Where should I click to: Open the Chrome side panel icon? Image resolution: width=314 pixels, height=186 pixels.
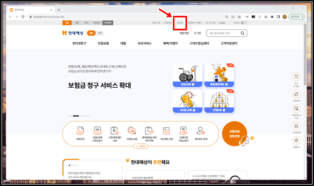pyautogui.click(x=278, y=17)
